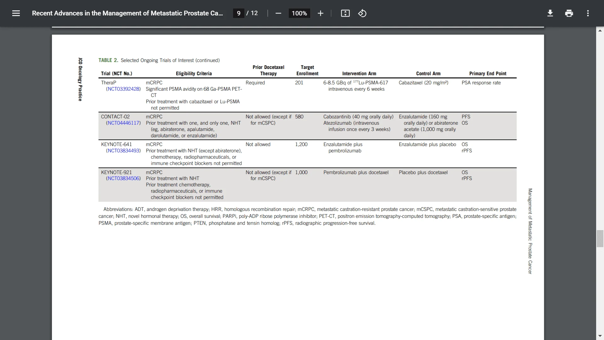Click the PSA response rate cell
The image size is (604, 340).
tap(481, 83)
